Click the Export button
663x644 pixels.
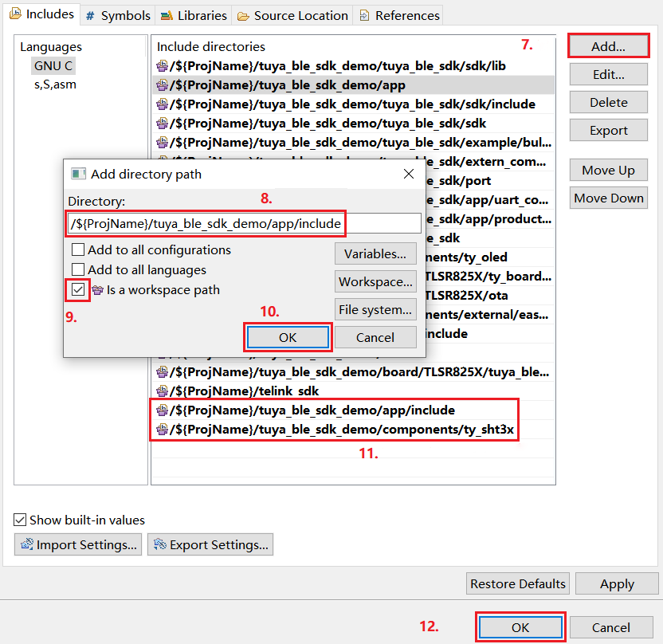coord(608,130)
